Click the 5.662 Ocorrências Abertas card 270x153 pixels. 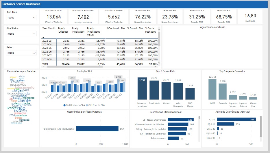coord(114,17)
